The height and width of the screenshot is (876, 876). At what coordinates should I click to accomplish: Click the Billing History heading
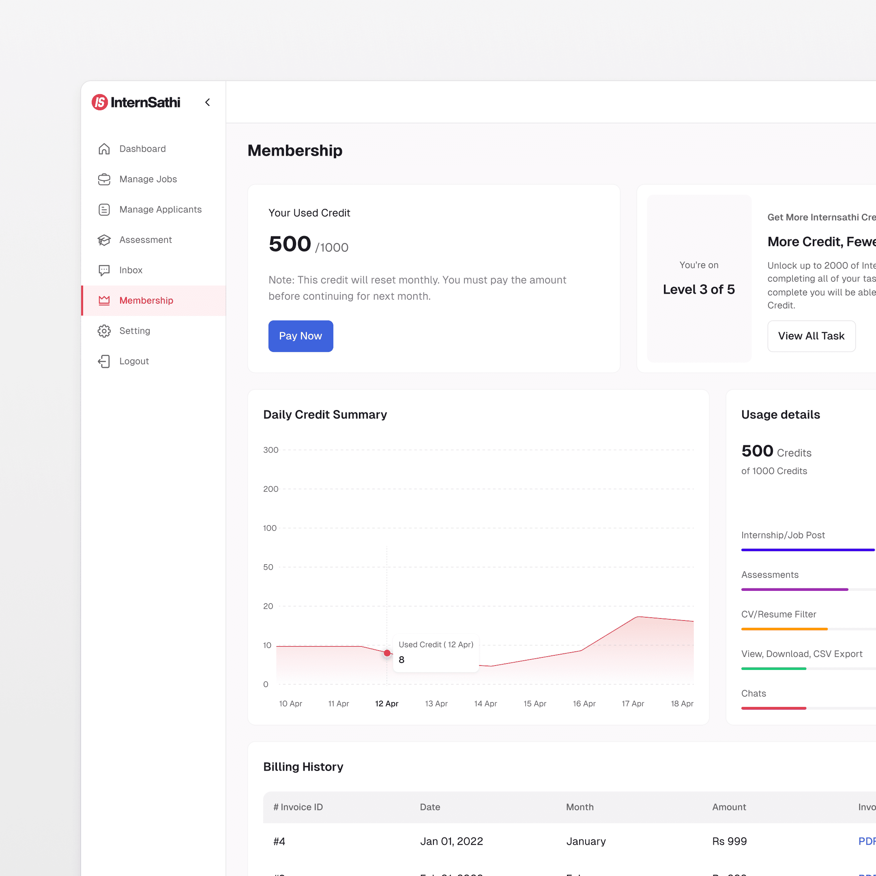[x=303, y=767]
